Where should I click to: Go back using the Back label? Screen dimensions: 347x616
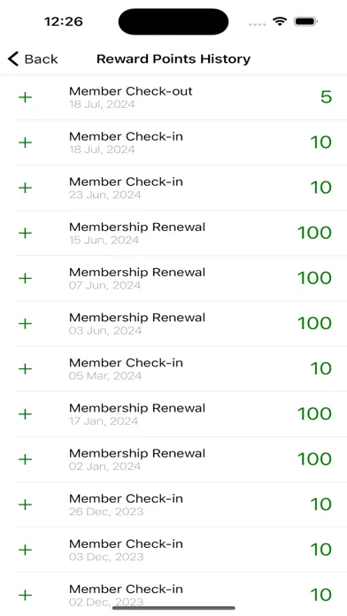(x=41, y=59)
